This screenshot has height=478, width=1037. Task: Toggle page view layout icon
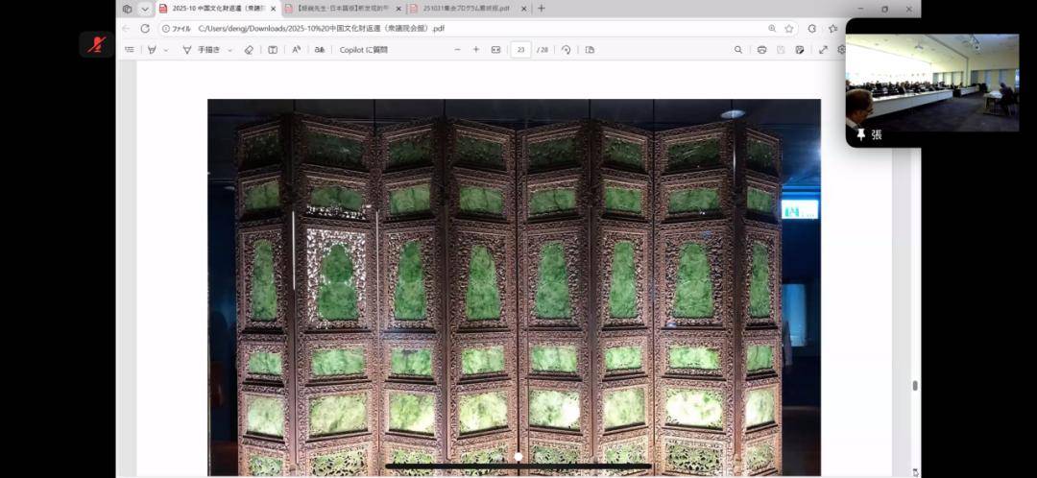click(x=590, y=50)
